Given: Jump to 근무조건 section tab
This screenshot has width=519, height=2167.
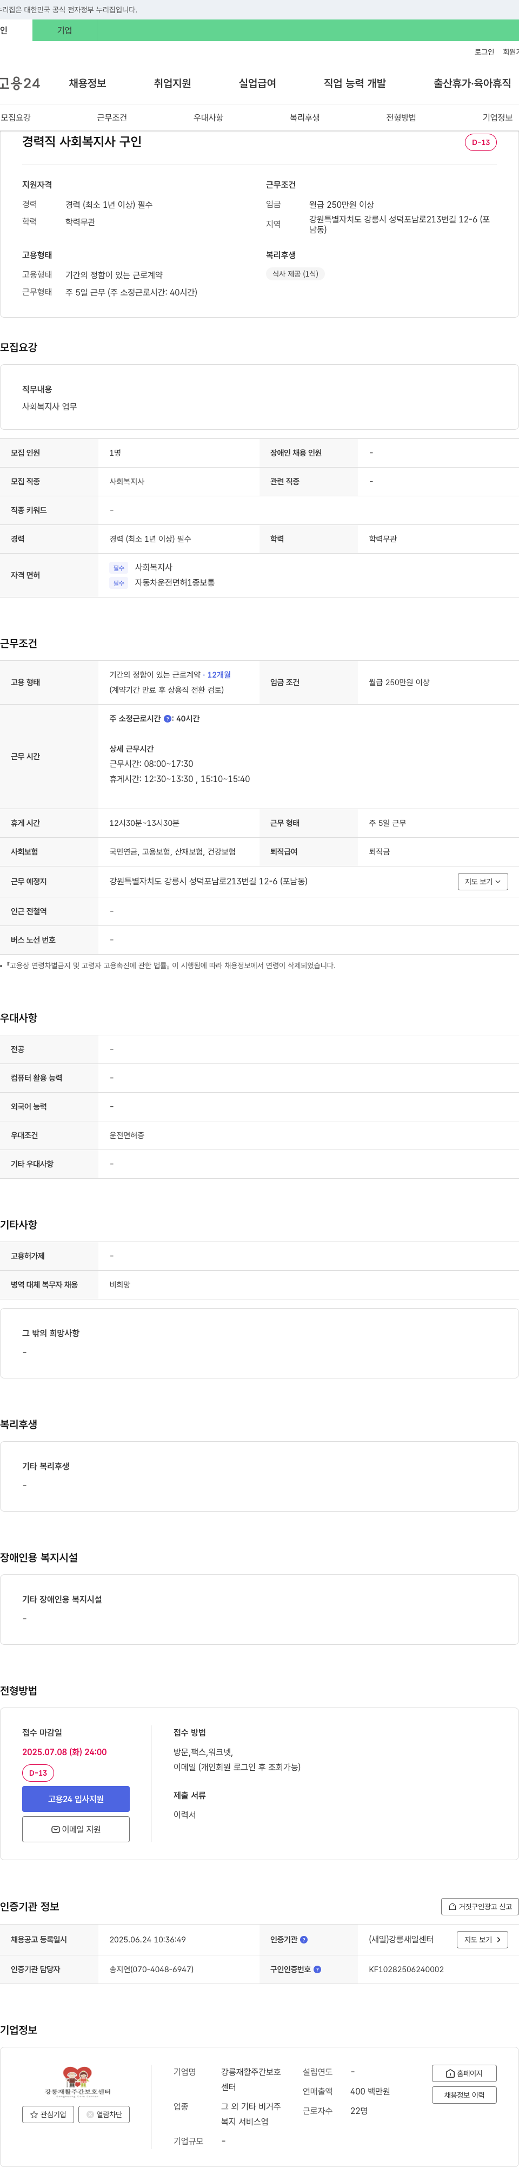Looking at the screenshot, I should pyautogui.click(x=112, y=118).
